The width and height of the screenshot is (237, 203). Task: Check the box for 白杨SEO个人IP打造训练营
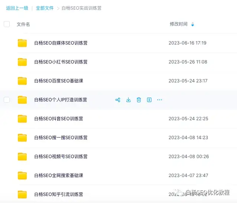tap(7, 100)
